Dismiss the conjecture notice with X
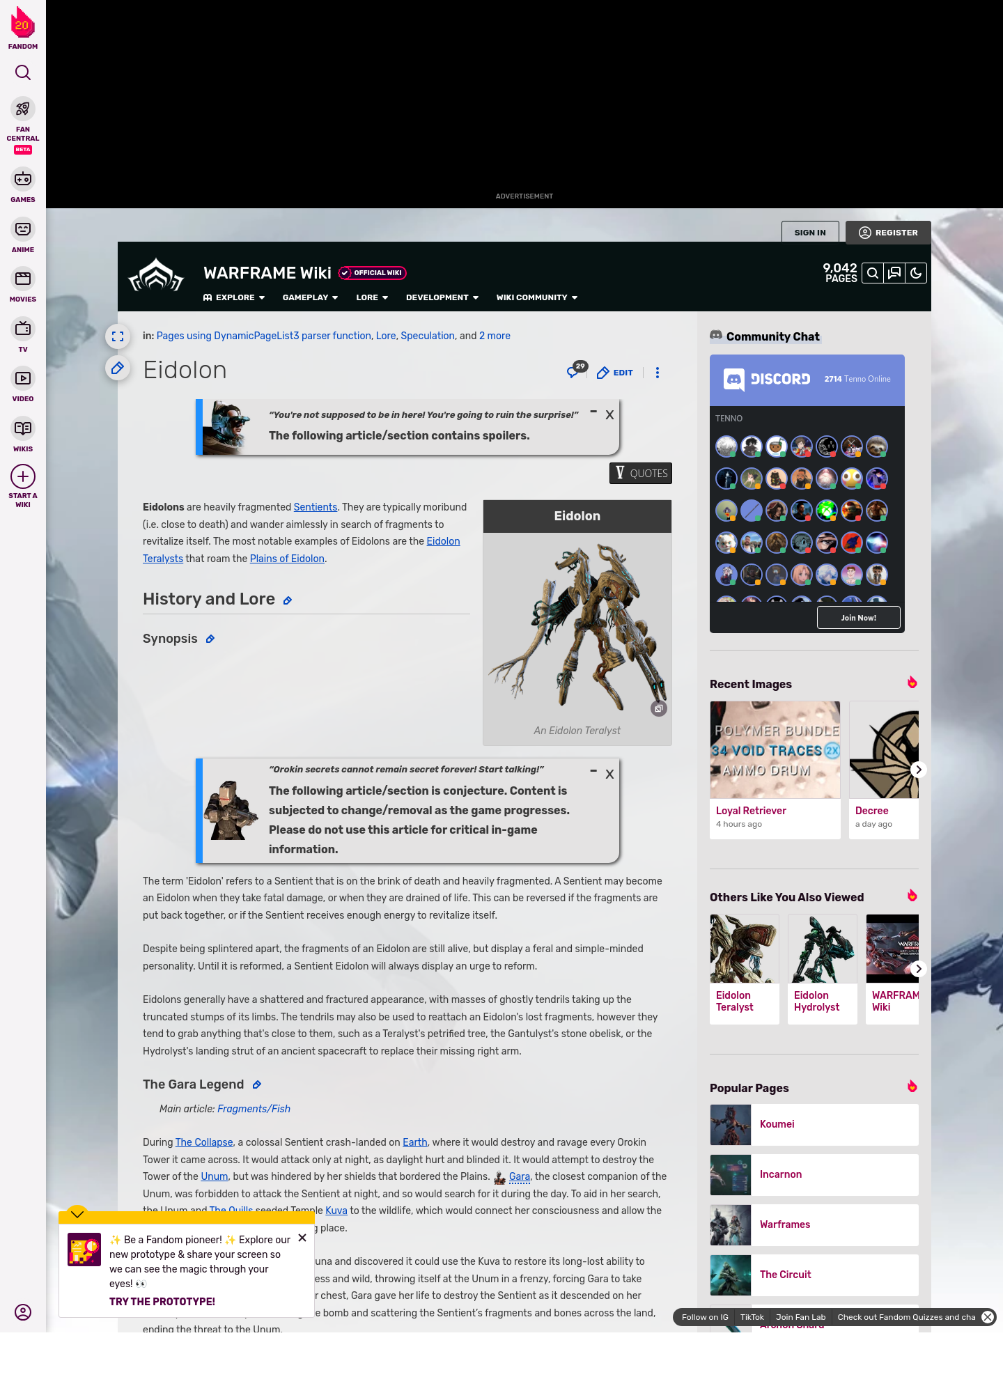Screen dimensions: 1003x1393 click(609, 775)
